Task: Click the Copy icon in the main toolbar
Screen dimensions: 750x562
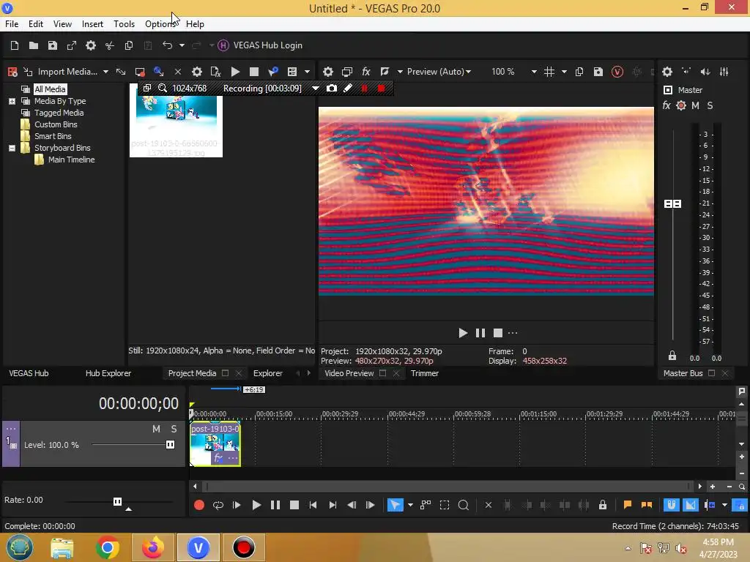Action: pyautogui.click(x=129, y=45)
